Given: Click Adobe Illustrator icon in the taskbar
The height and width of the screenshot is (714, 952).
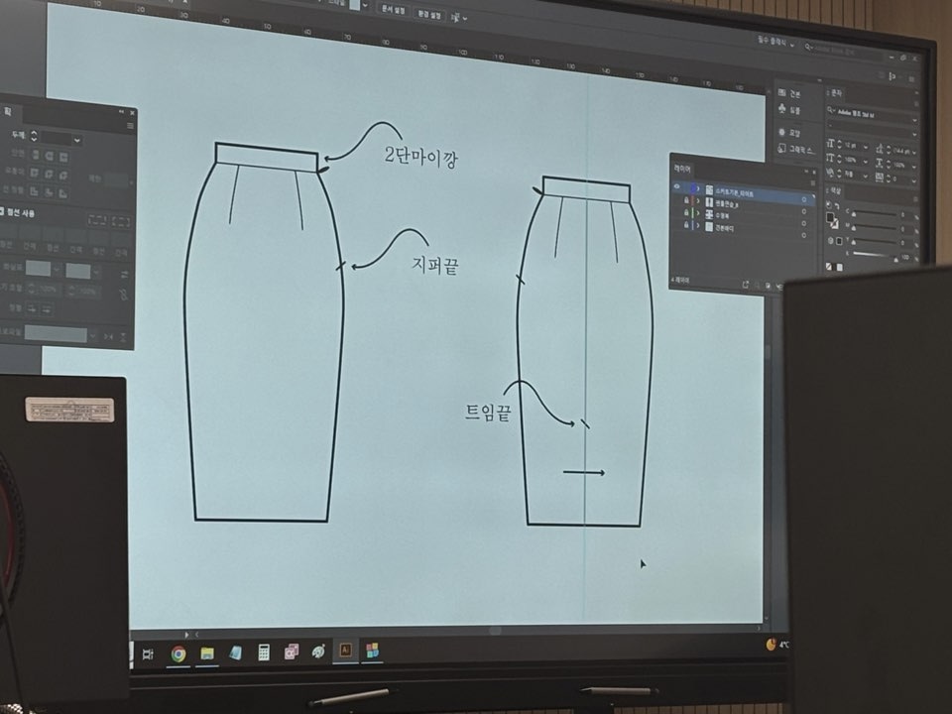Looking at the screenshot, I should [345, 651].
